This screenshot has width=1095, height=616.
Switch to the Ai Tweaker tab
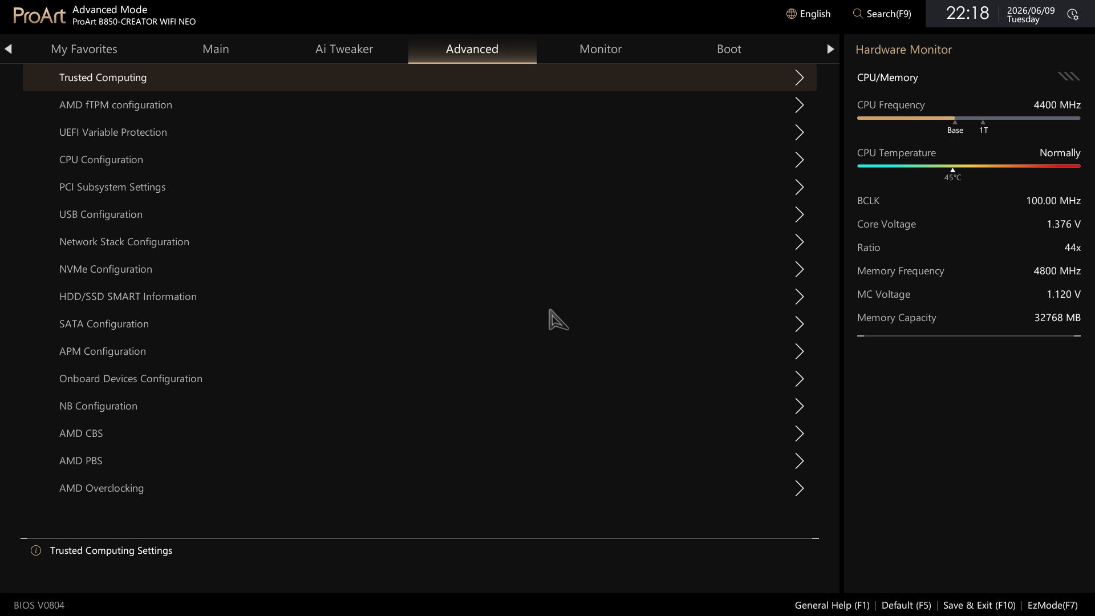point(344,49)
